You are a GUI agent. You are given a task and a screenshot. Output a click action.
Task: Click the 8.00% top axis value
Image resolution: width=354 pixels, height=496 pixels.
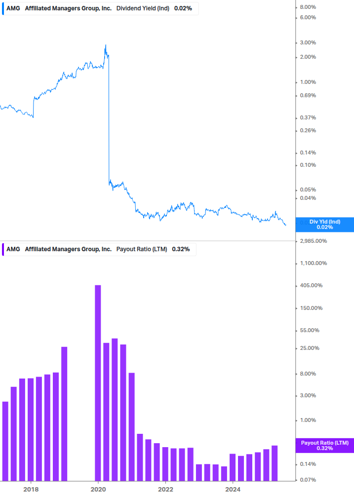click(x=308, y=7)
